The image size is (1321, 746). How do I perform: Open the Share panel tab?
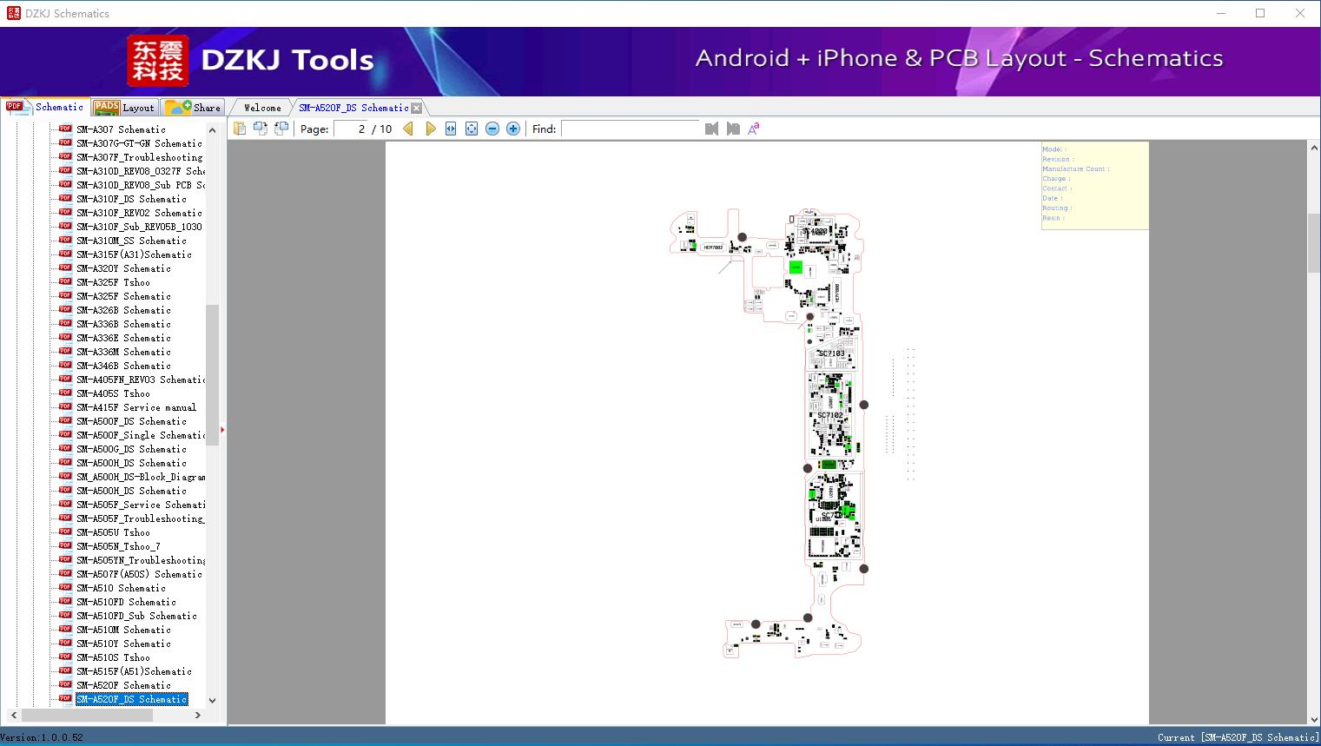(193, 108)
